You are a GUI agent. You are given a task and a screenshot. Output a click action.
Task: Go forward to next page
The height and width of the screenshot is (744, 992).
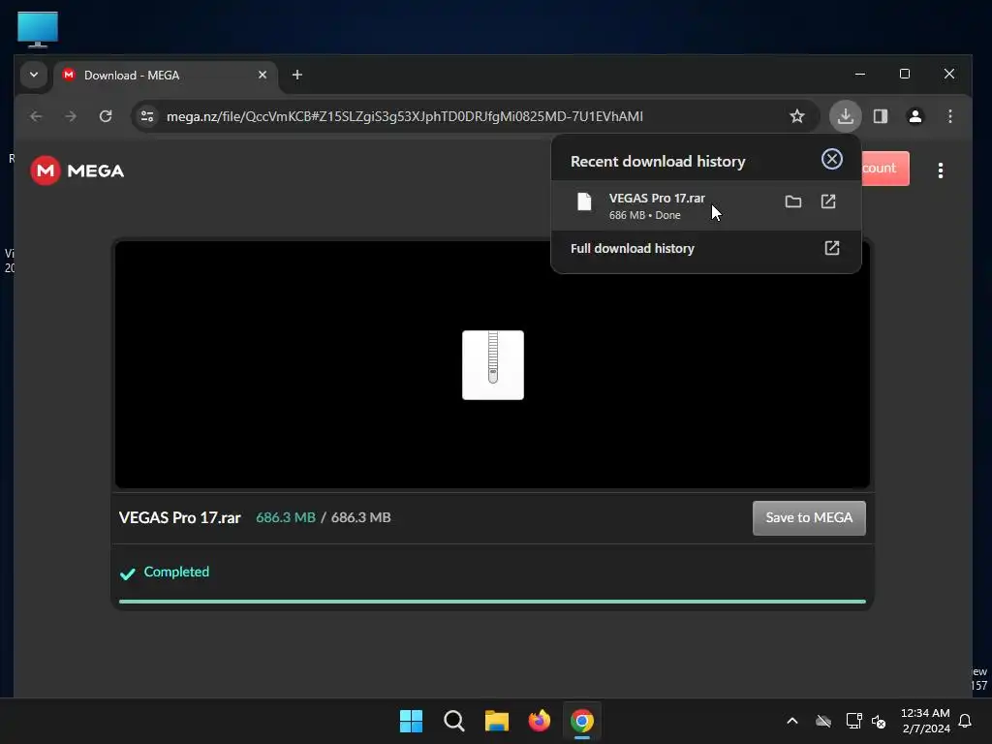[x=71, y=116]
